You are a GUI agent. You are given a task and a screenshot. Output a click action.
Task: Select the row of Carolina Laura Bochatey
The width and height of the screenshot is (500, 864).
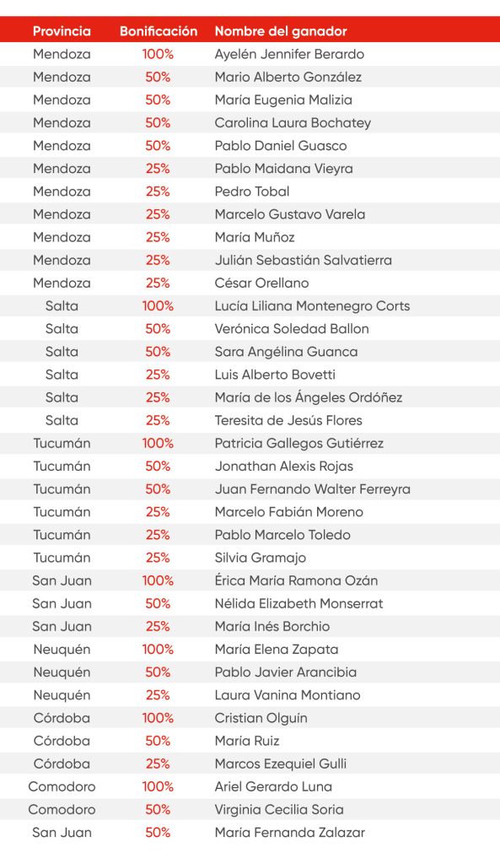click(x=250, y=123)
